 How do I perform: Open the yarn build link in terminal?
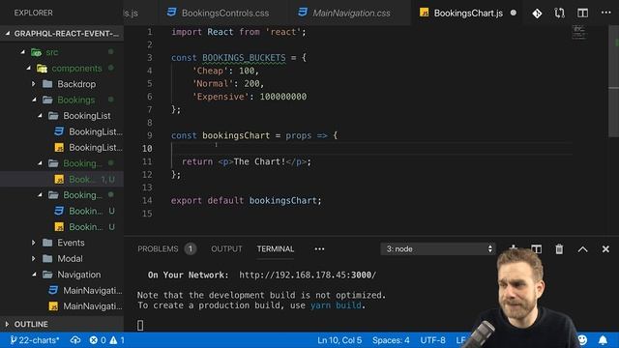(336, 305)
